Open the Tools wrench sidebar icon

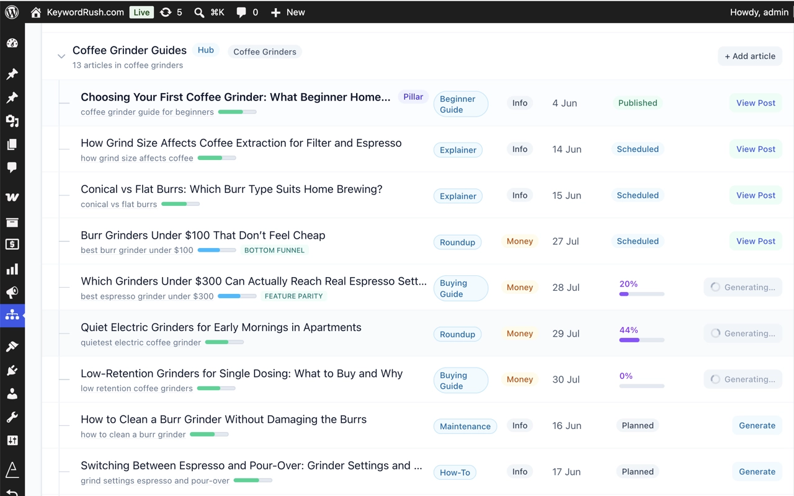pos(12,417)
